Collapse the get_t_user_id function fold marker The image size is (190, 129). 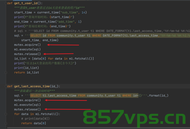click(x=6, y=3)
